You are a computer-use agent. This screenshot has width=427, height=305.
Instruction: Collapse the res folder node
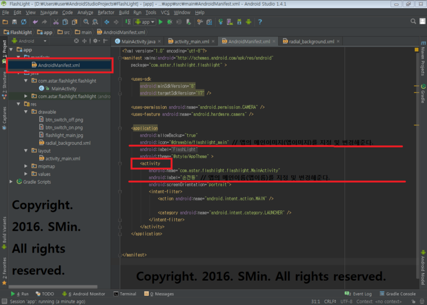tap(18, 104)
